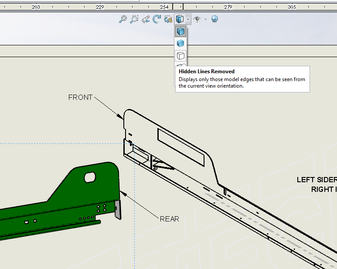Go back to Previous View
337x269 pixels.
click(x=146, y=19)
